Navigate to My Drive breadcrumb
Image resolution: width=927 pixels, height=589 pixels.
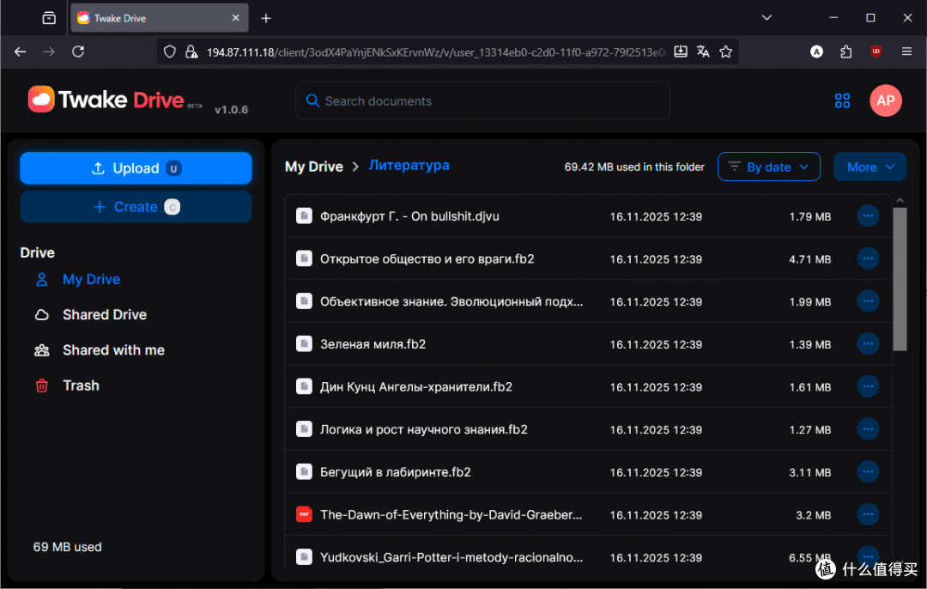[314, 167]
